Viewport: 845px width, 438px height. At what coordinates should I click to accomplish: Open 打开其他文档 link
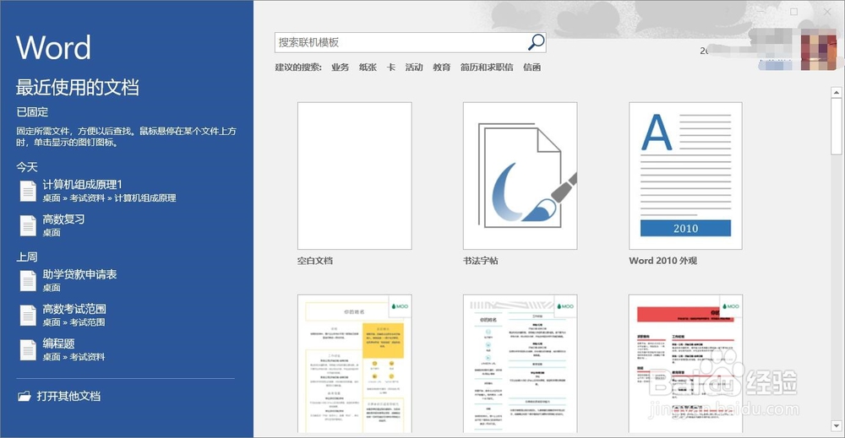tap(68, 397)
